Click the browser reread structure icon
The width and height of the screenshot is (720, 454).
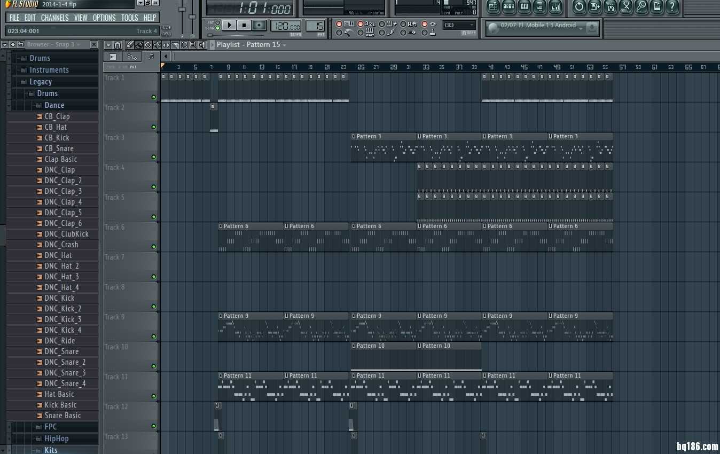[20, 44]
